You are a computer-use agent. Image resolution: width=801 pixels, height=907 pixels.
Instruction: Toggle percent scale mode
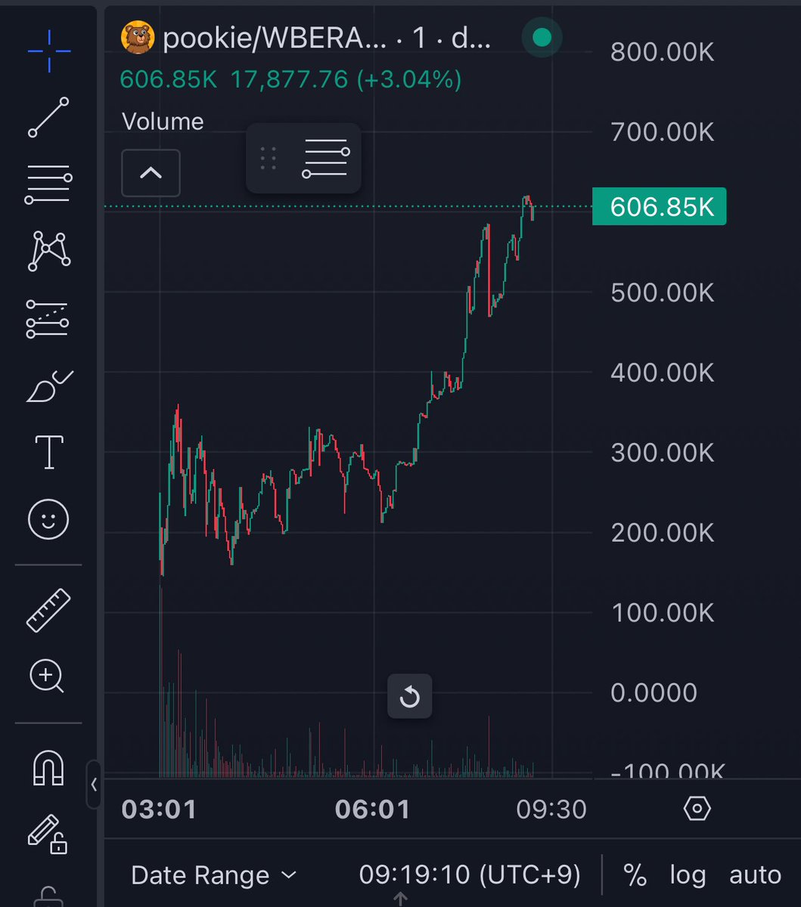click(x=635, y=875)
